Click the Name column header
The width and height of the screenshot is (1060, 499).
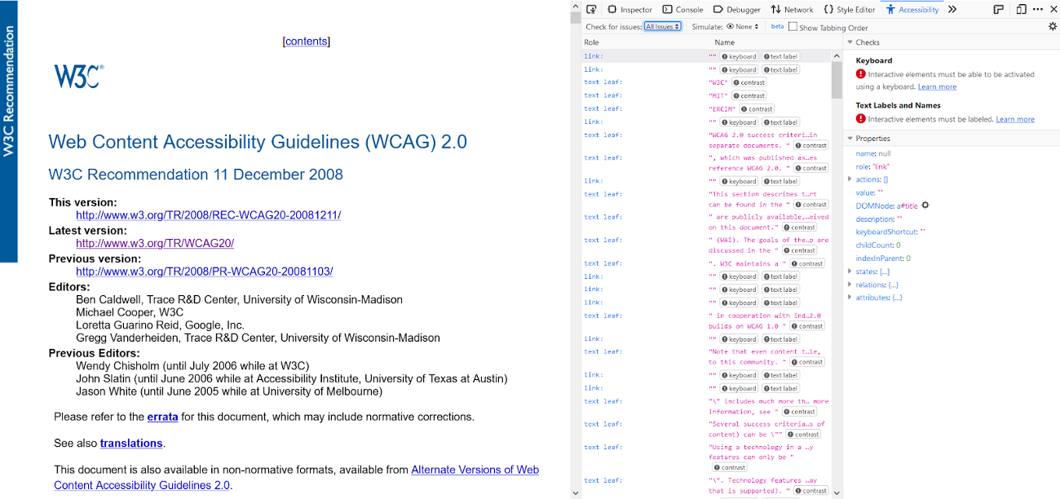tap(725, 42)
